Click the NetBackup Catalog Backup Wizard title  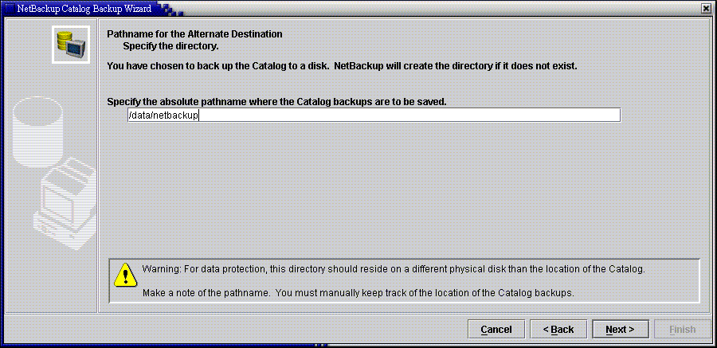click(84, 7)
